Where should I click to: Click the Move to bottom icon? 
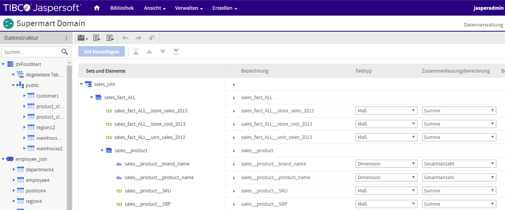pyautogui.click(x=176, y=52)
